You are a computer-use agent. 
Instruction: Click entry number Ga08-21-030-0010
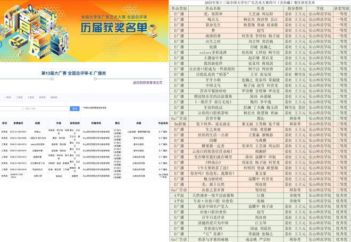tap(16, 176)
